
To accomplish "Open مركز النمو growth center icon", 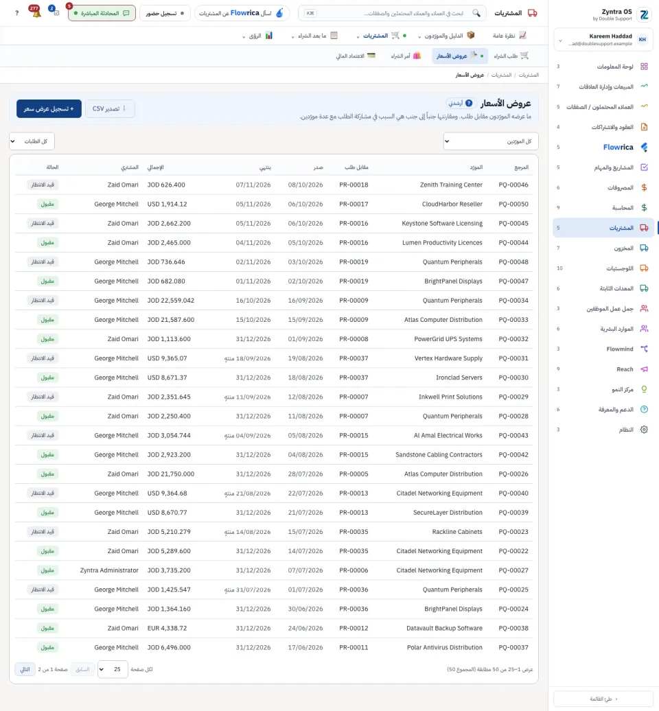I will coord(644,389).
